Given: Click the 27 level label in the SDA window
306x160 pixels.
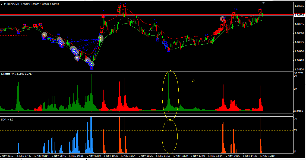Looking at the screenshot, I should pyautogui.click(x=295, y=119).
